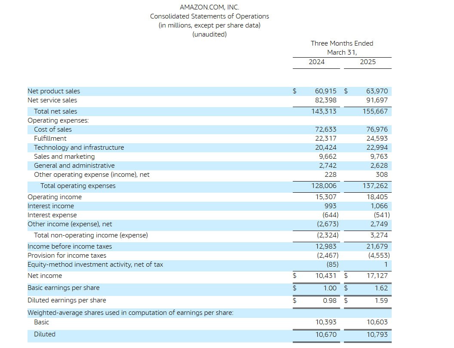Click the 'Net service sales' row label

click(52, 100)
